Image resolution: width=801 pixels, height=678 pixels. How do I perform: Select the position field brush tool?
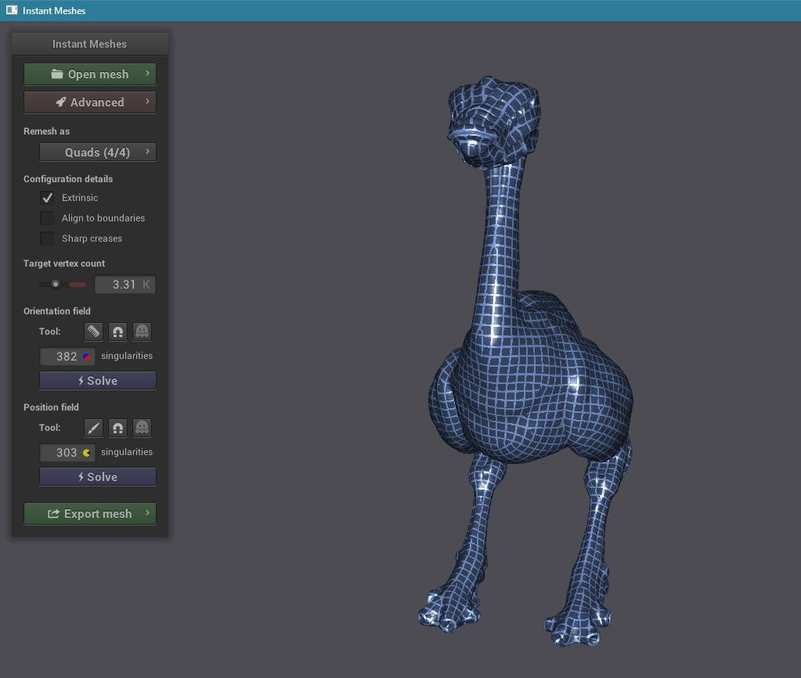click(x=93, y=428)
